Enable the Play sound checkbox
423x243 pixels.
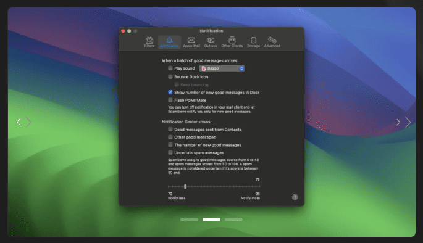[170, 68]
